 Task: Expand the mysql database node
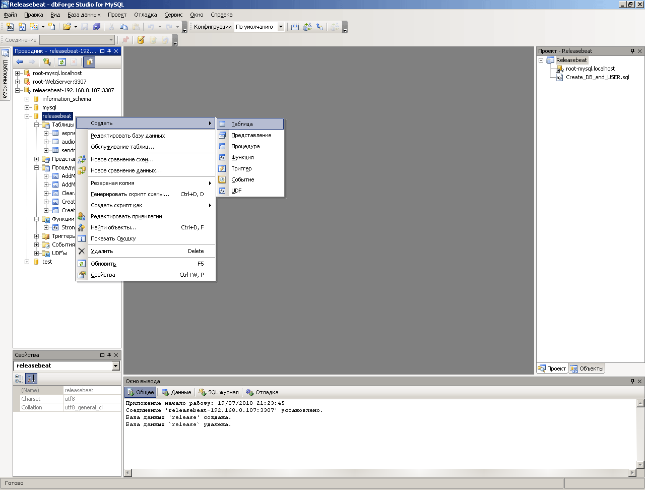27,107
